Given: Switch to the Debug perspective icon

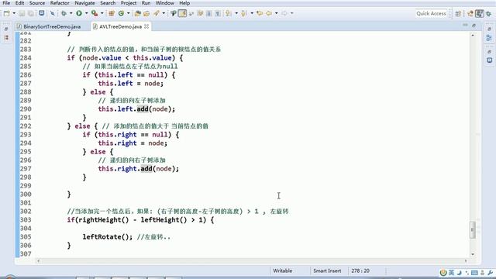Looking at the screenshot, I should tap(489, 13).
